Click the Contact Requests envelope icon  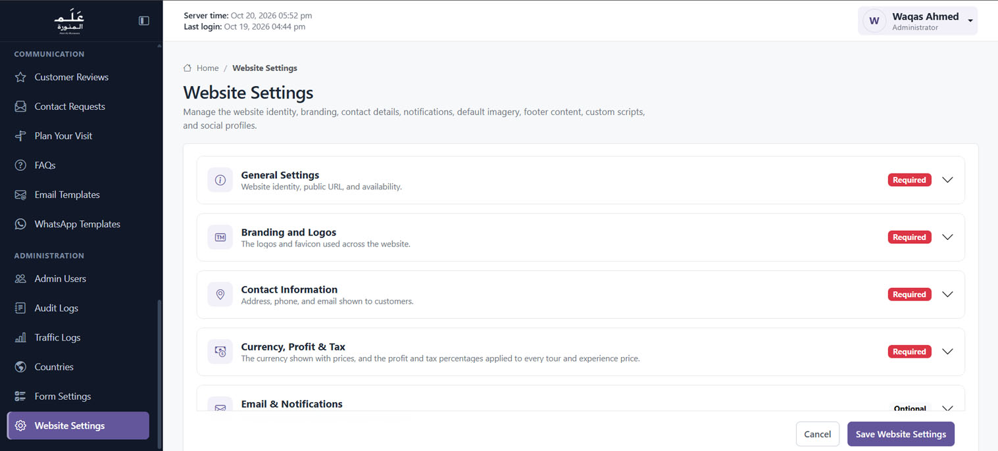[20, 107]
